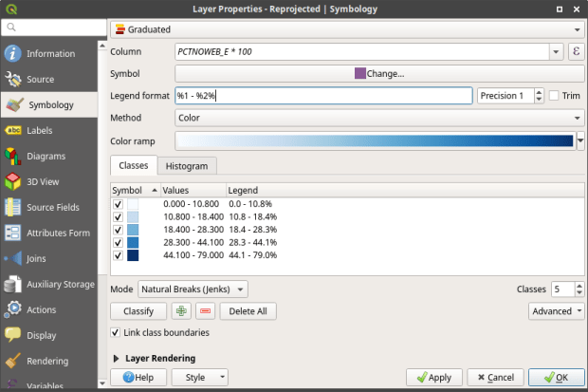Viewport: 588px width, 392px height.
Task: Select legend text 10.8 - 18.4%
Action: [253, 216]
